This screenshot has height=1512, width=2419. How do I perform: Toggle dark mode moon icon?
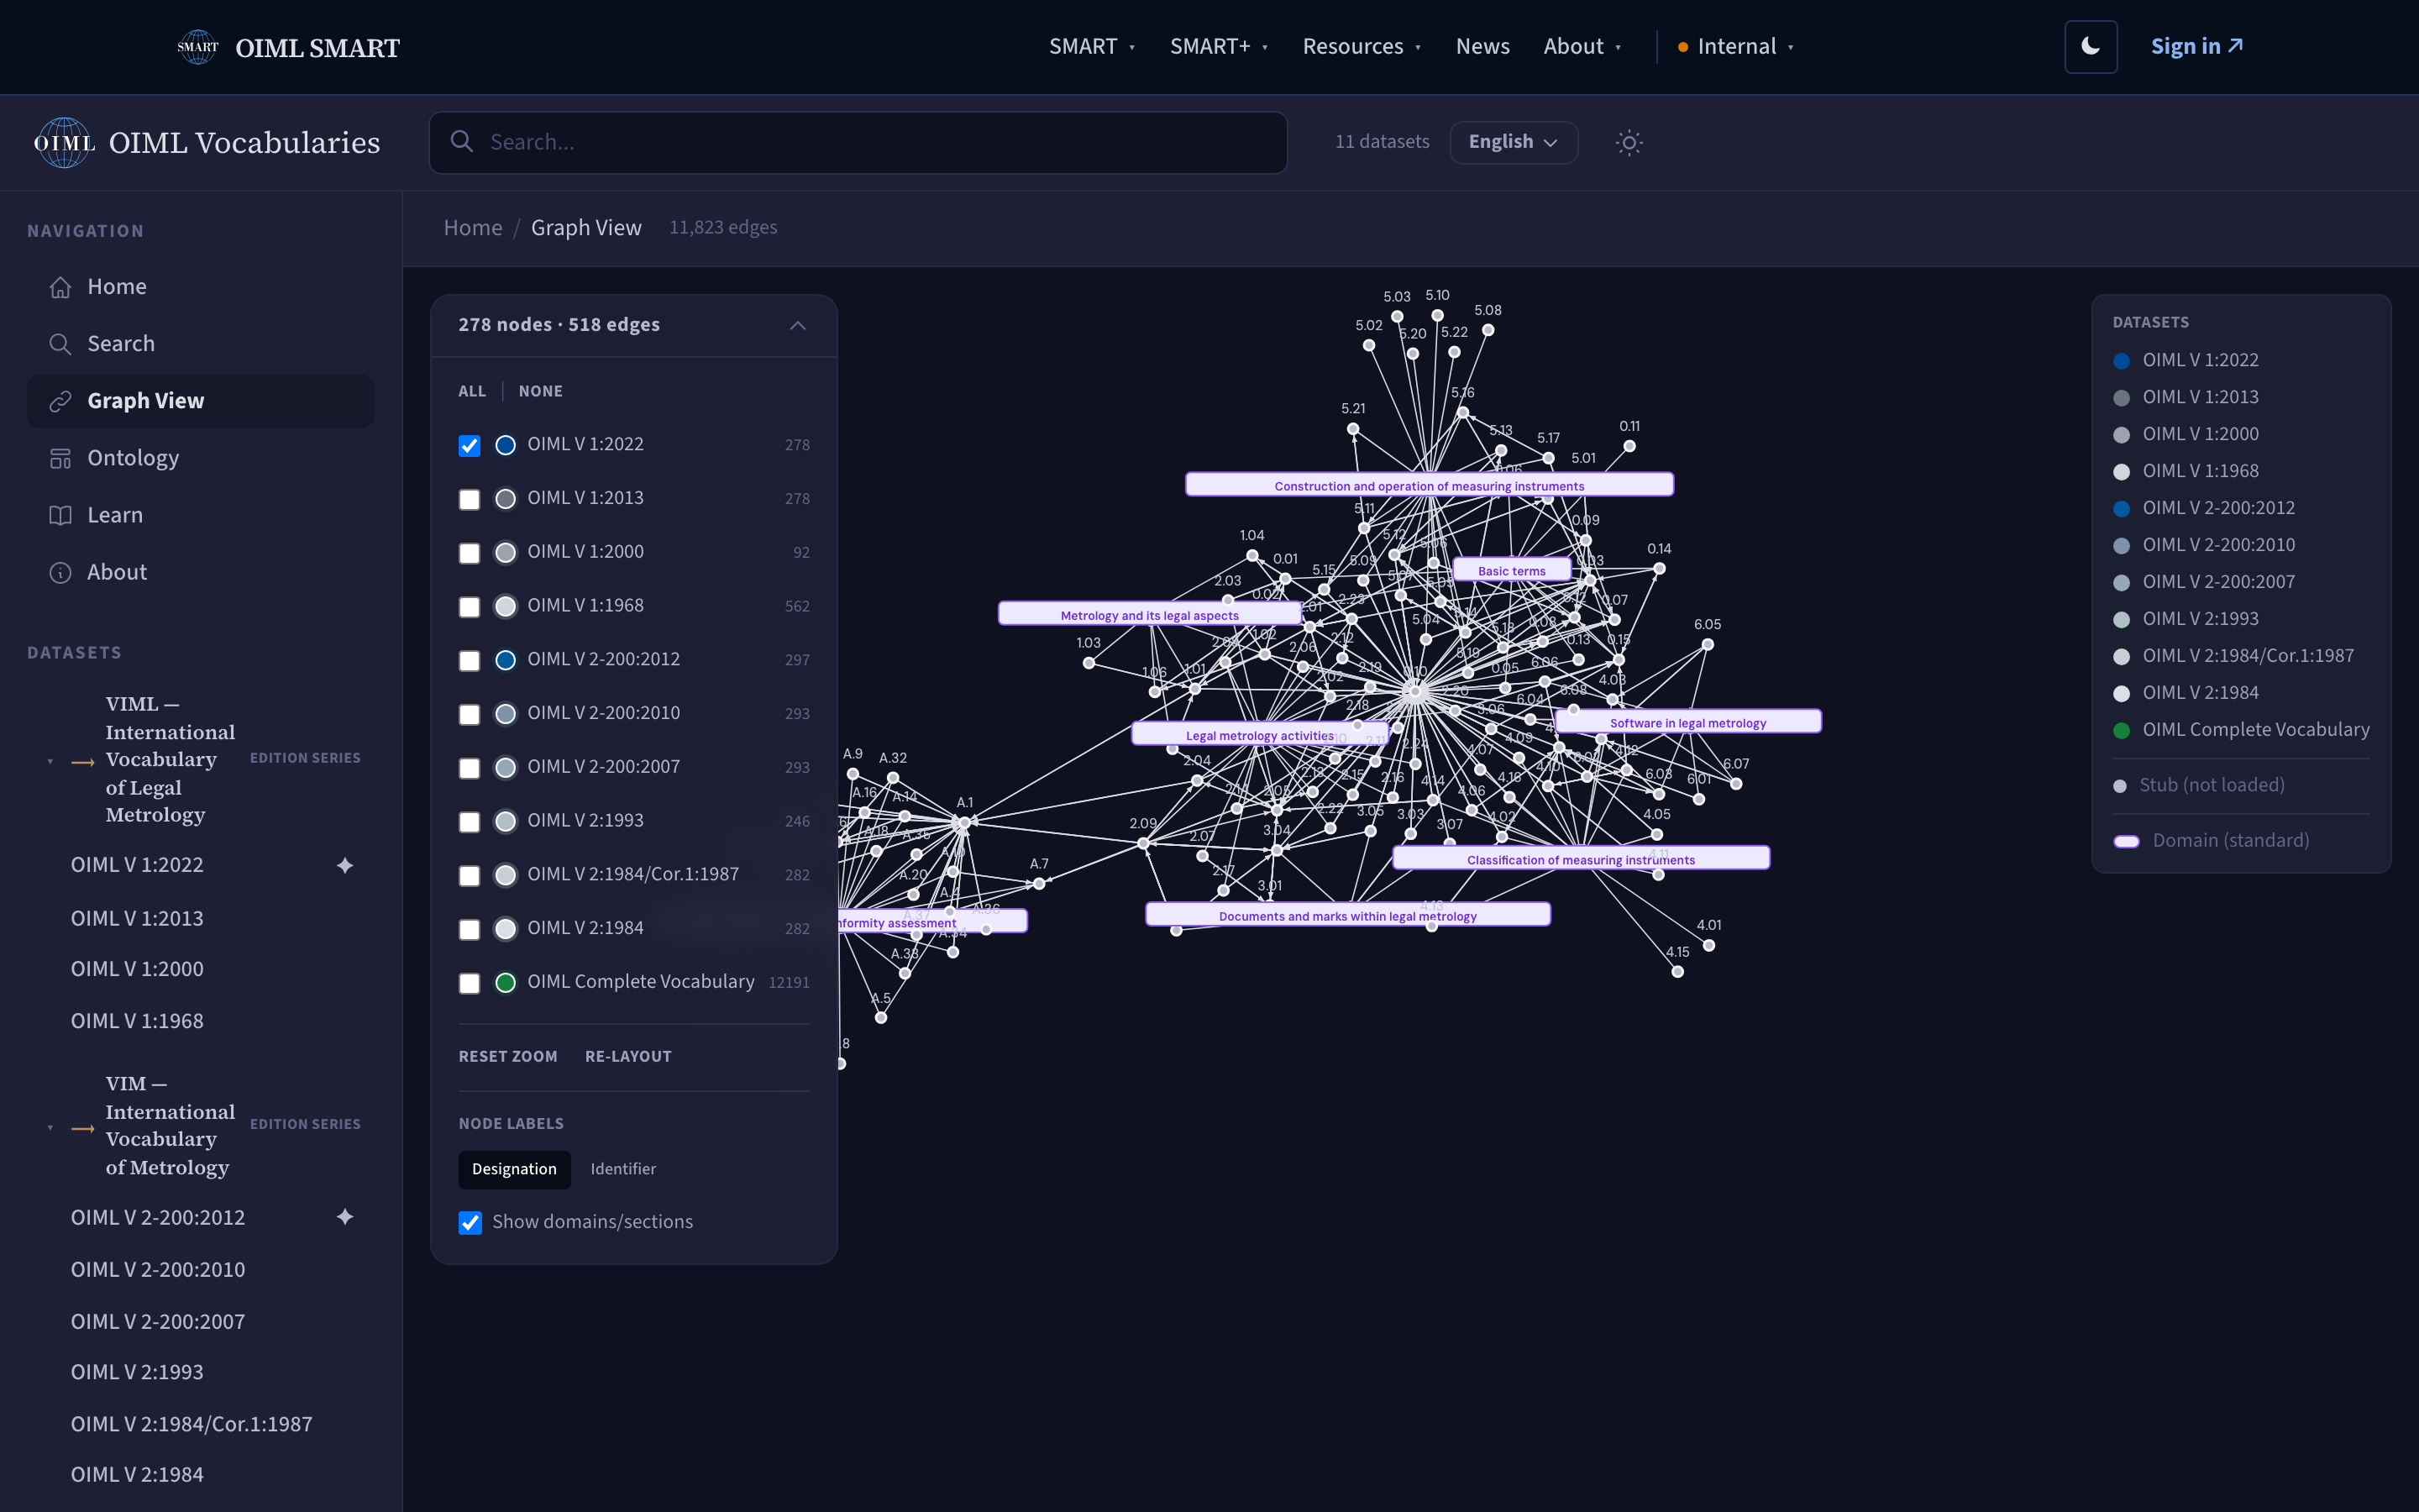[2090, 47]
